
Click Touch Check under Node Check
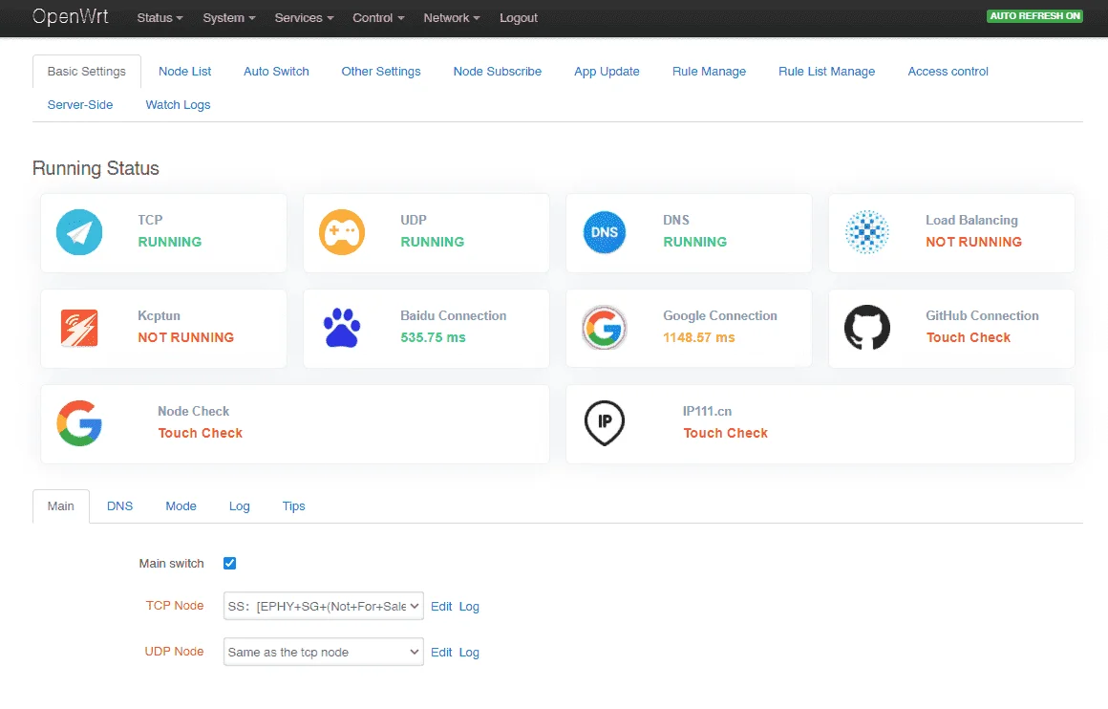pos(200,433)
